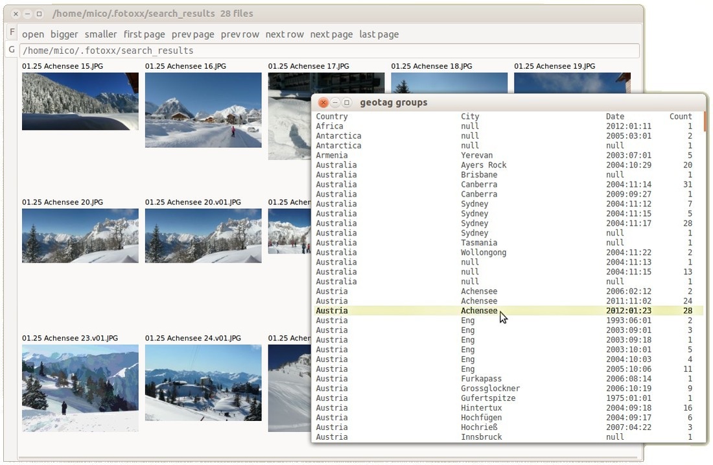Image resolution: width=713 pixels, height=465 pixels.
Task: Advance using 'next row'
Action: click(x=285, y=34)
